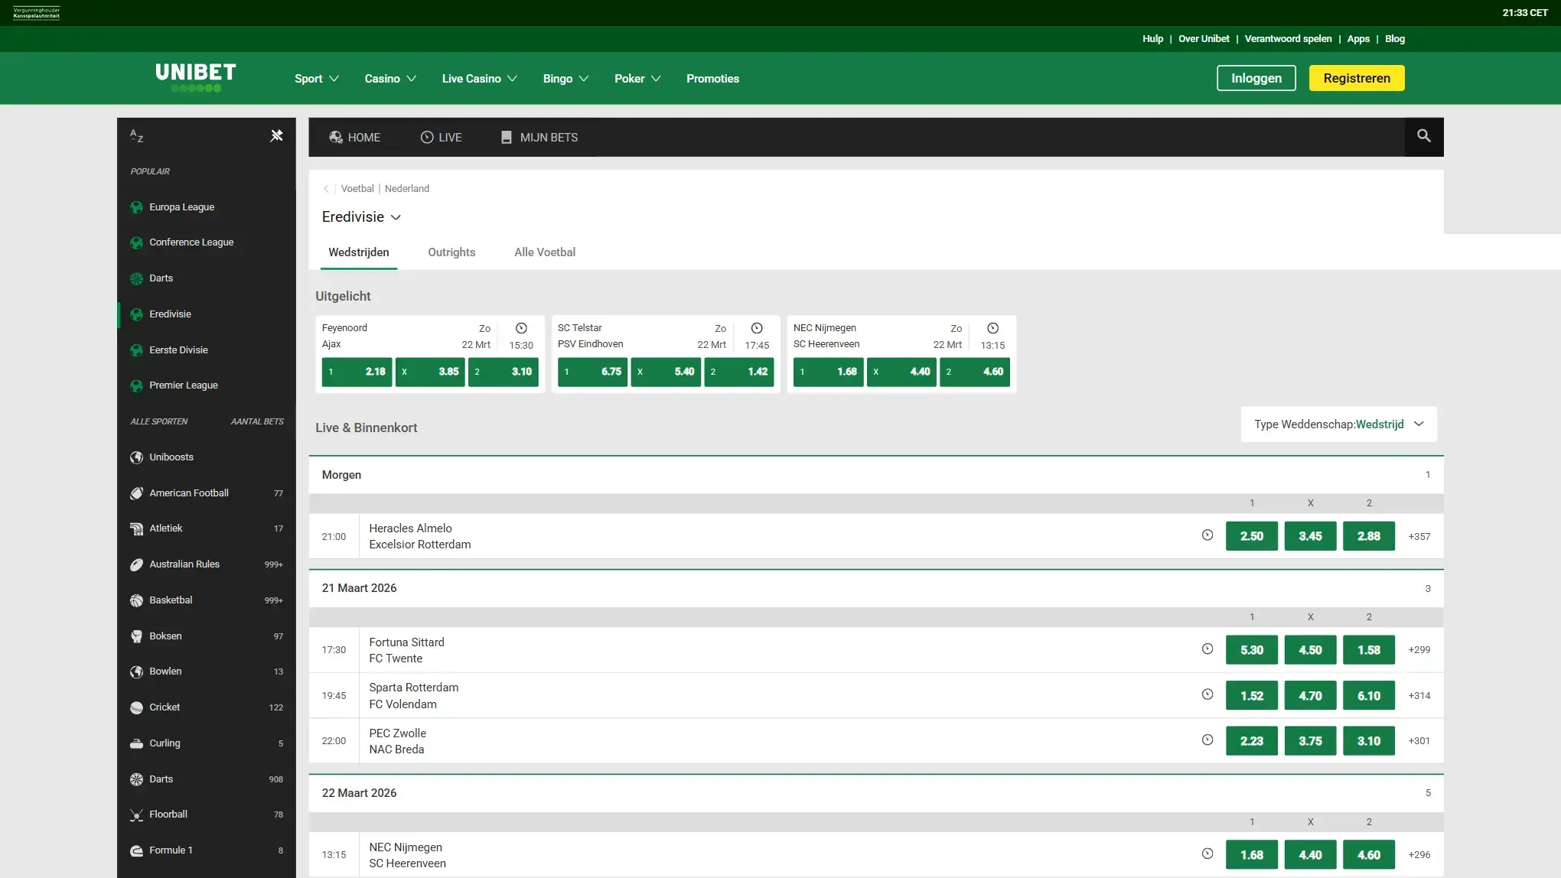This screenshot has height=878, width=1561.
Task: Switch to the Outrights tab
Action: pyautogui.click(x=451, y=252)
